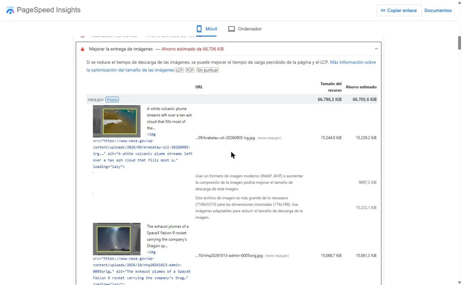Click 'The exhaust plumes of a SpaceX' description
This screenshot has height=285, width=462.
coord(168,236)
